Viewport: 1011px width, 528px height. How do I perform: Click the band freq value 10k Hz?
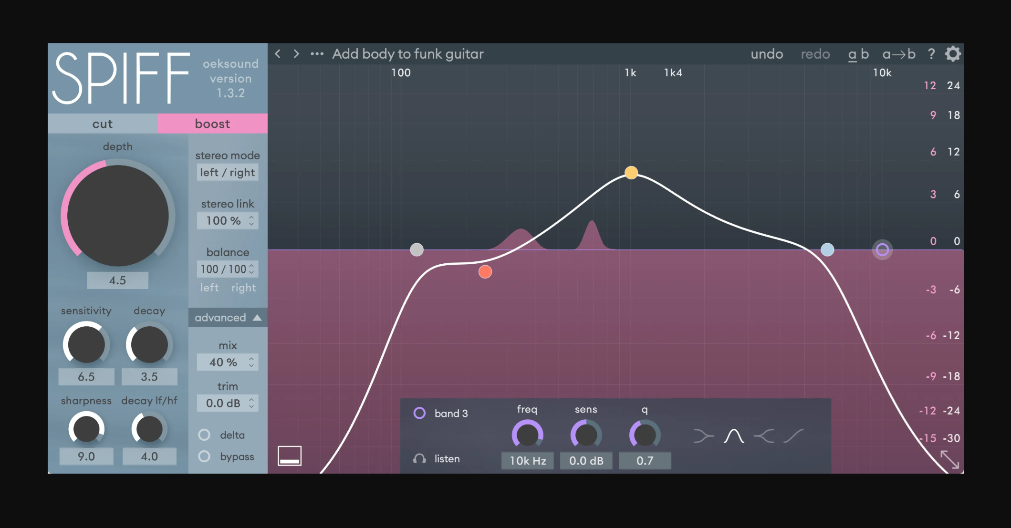tap(528, 461)
